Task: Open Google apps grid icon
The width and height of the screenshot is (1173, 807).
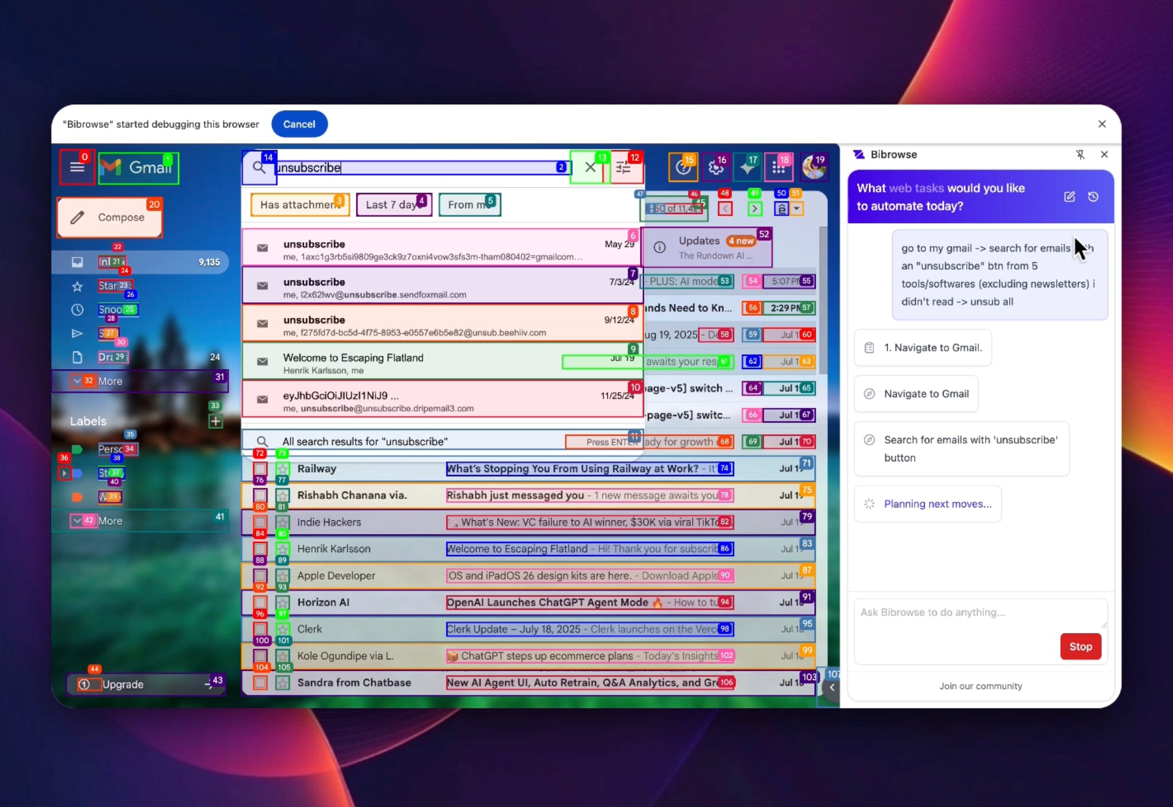Action: pyautogui.click(x=778, y=167)
